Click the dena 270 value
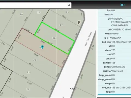This screenshot has width=131, height=98. [x=113, y=50]
